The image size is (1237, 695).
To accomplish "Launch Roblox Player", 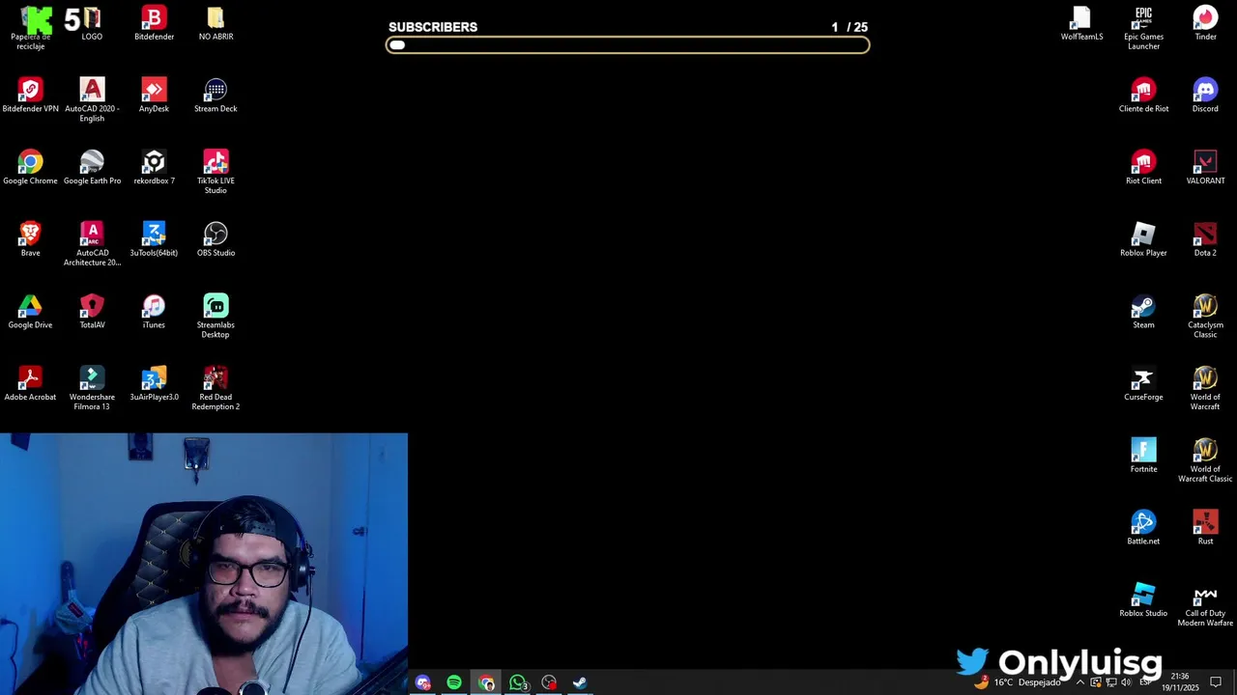I will coord(1143,239).
